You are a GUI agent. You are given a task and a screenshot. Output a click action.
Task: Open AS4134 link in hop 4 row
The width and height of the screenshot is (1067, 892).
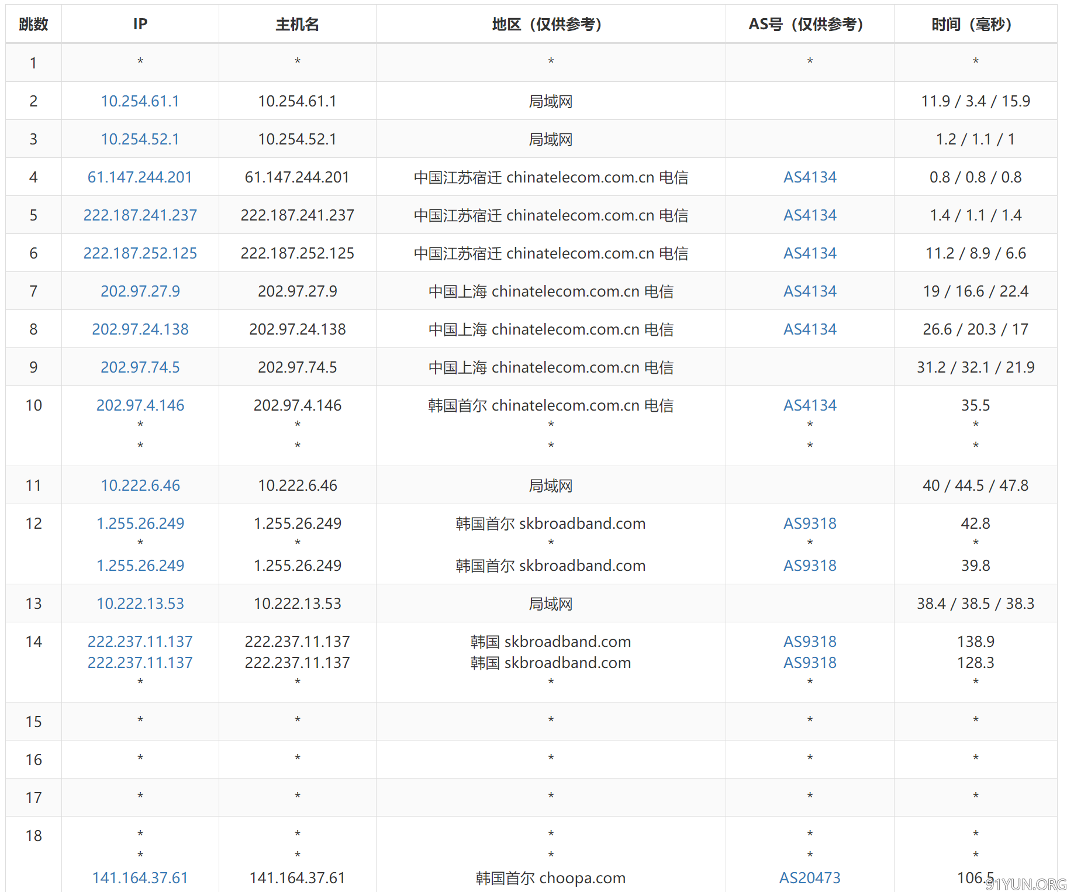coord(810,177)
